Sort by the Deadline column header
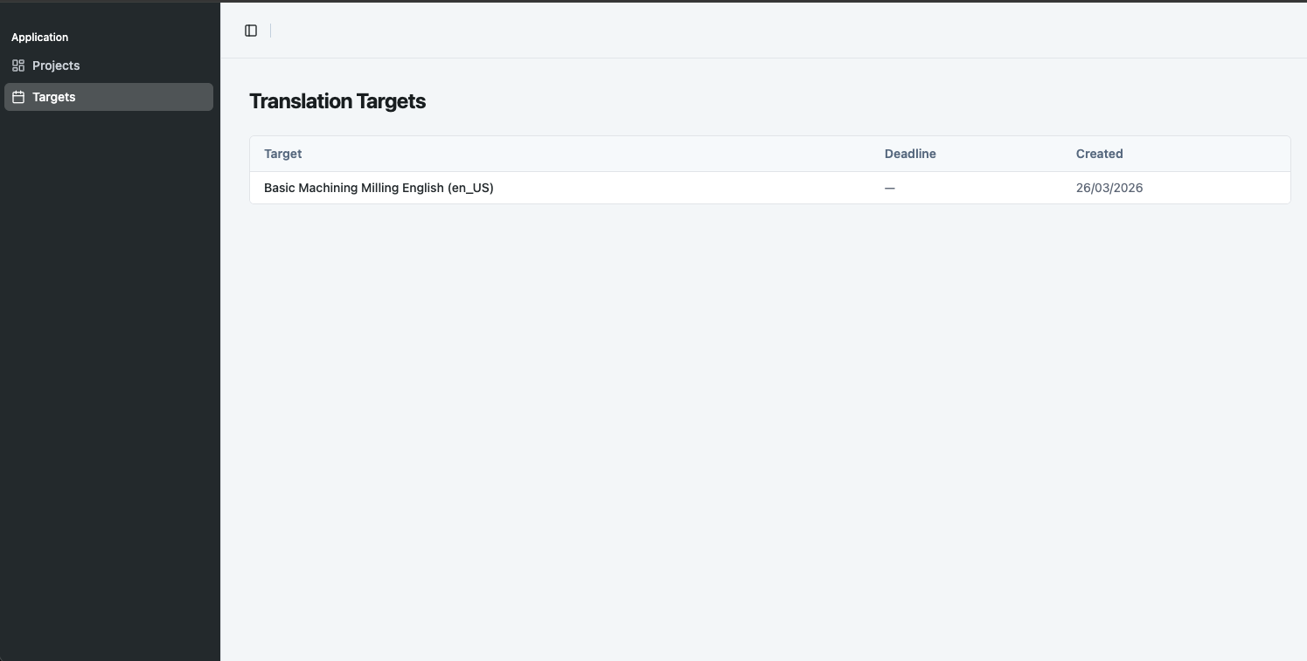Screen dimensions: 1307x661 point(910,154)
